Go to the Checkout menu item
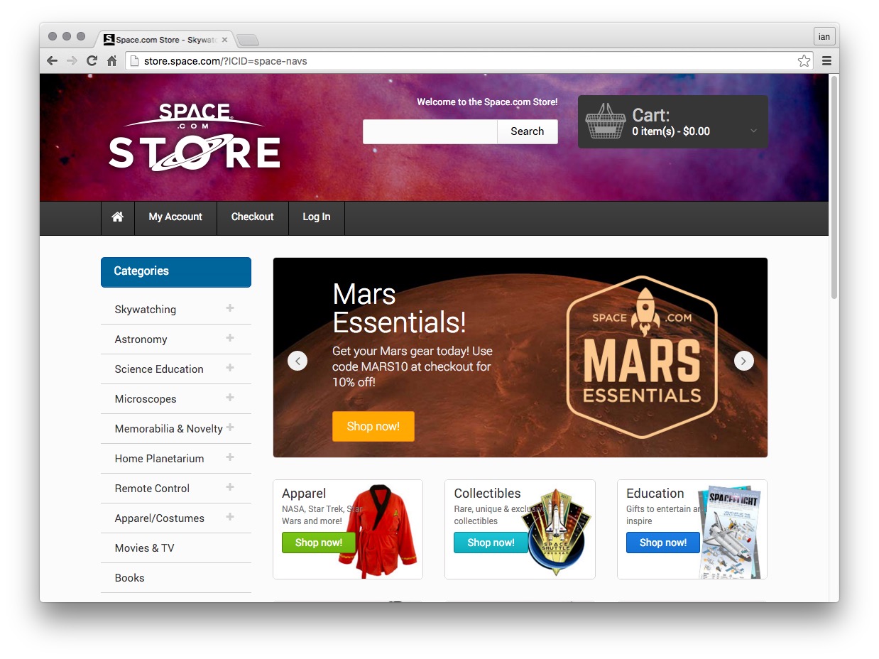 coord(252,217)
